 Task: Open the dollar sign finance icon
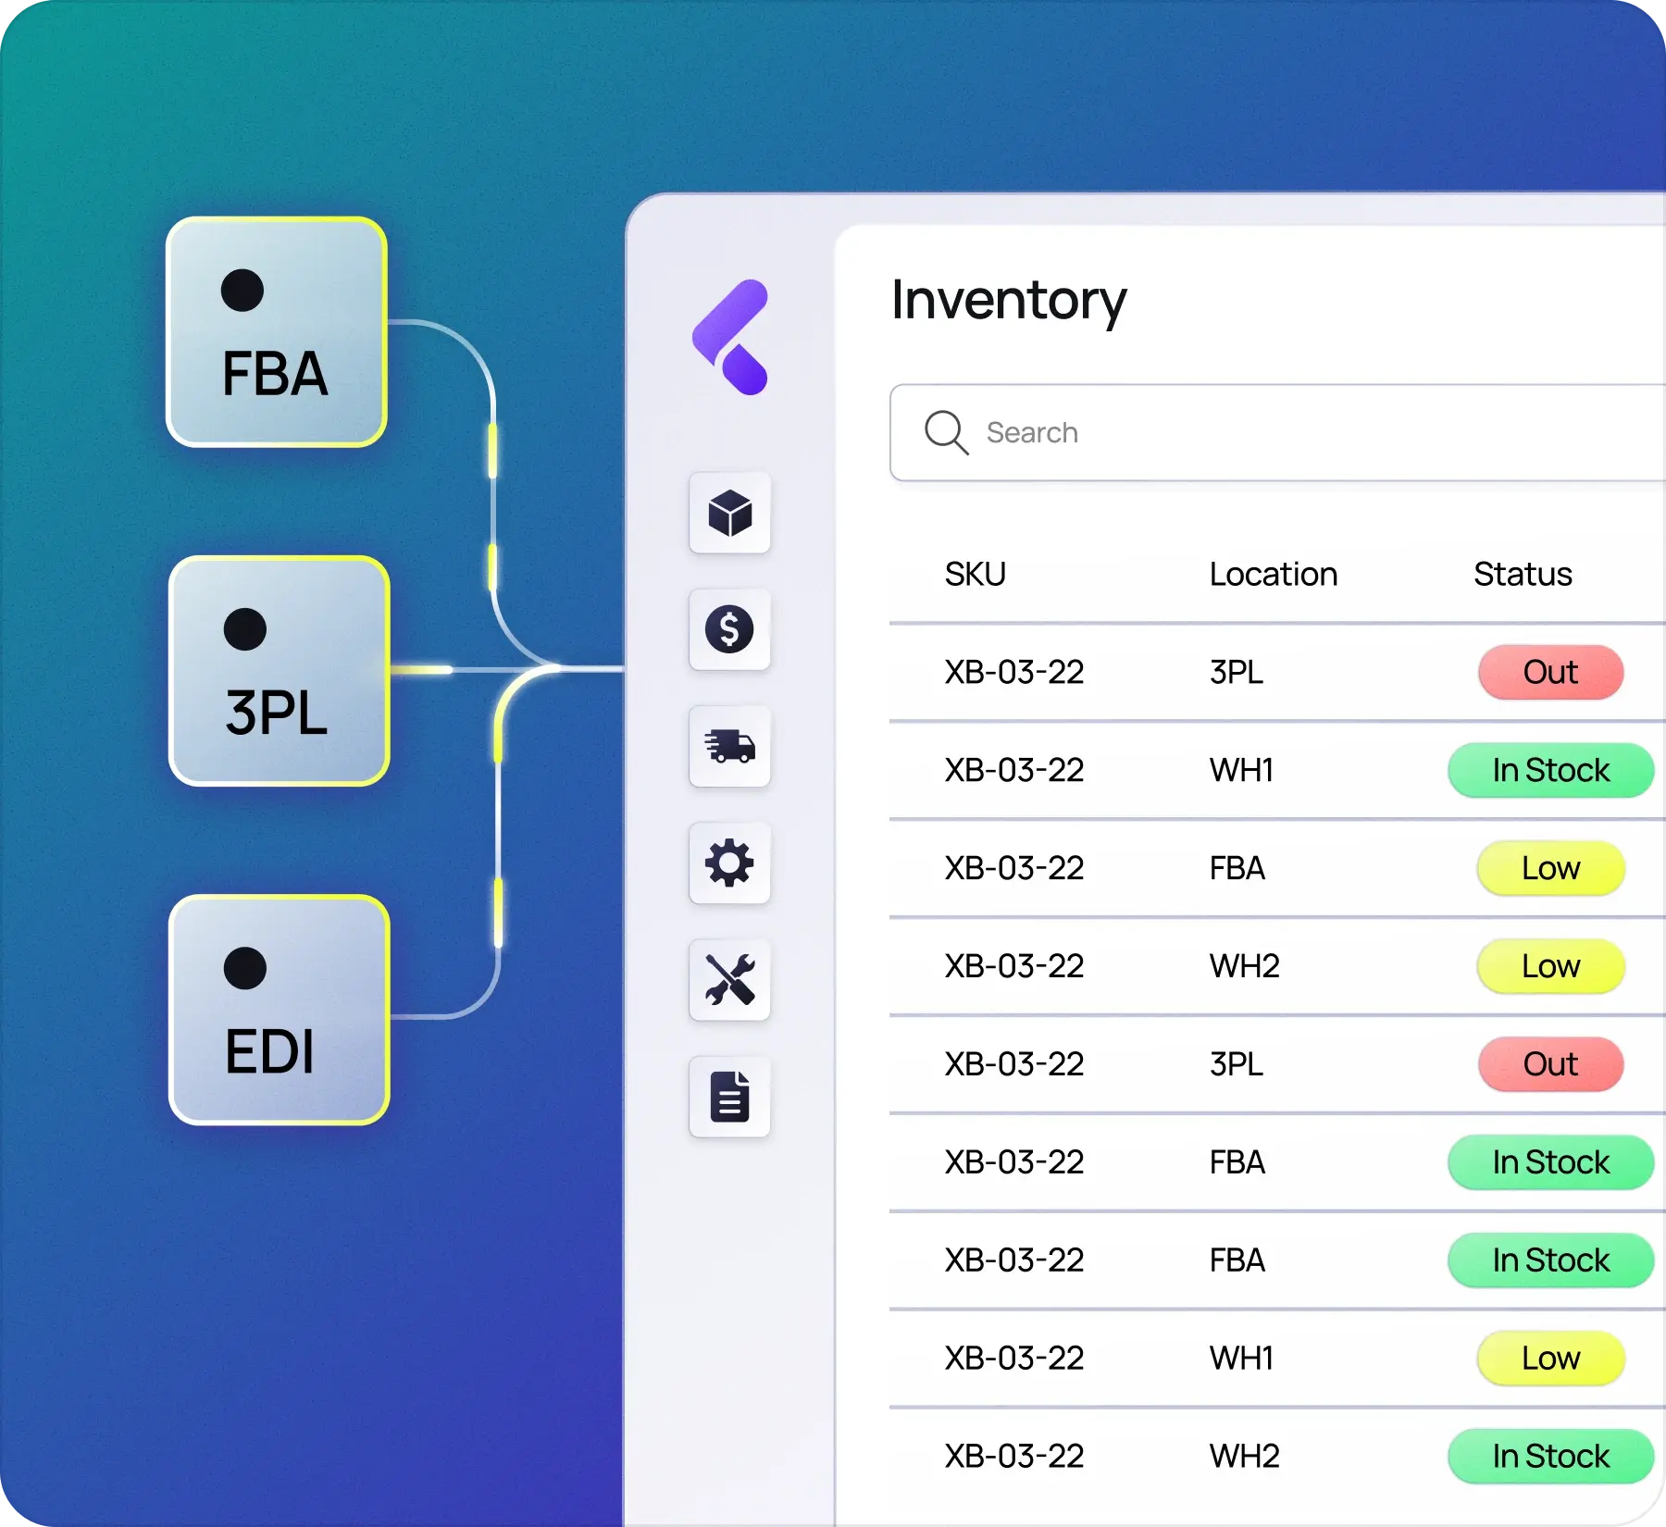pyautogui.click(x=729, y=629)
